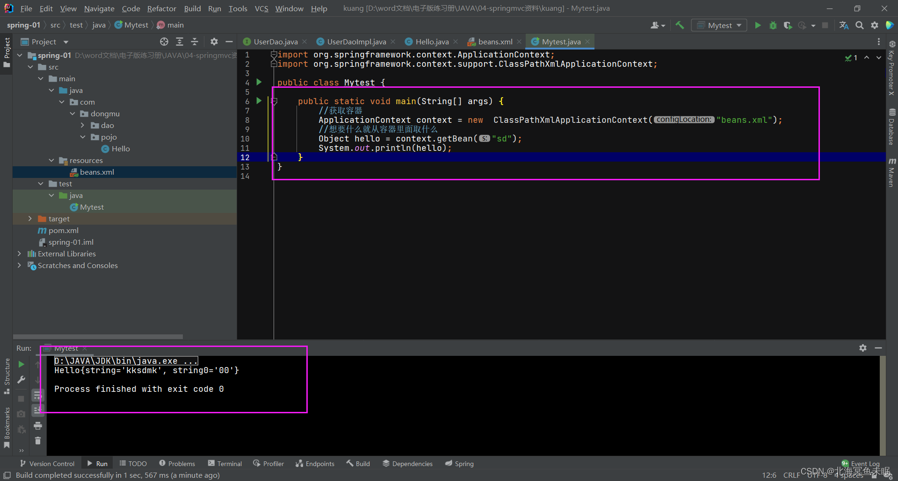Toggle scroll to end in Run console
This screenshot has width=898, height=481.
coord(38,410)
